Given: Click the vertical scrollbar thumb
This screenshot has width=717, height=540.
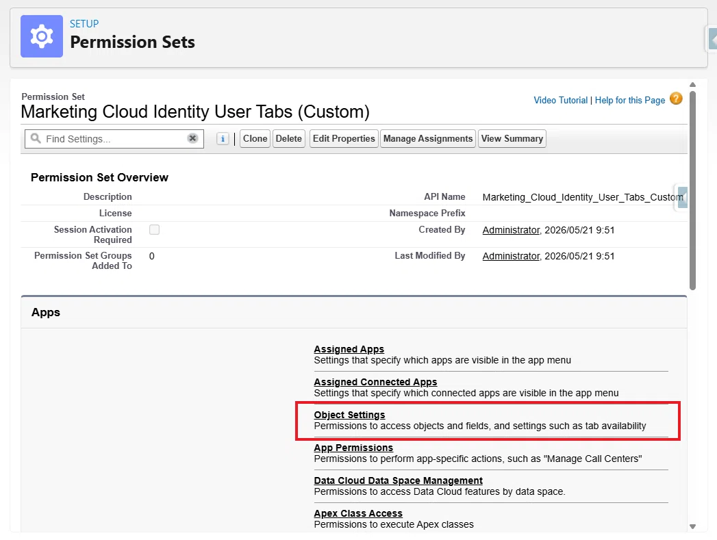Looking at the screenshot, I should tap(693, 190).
